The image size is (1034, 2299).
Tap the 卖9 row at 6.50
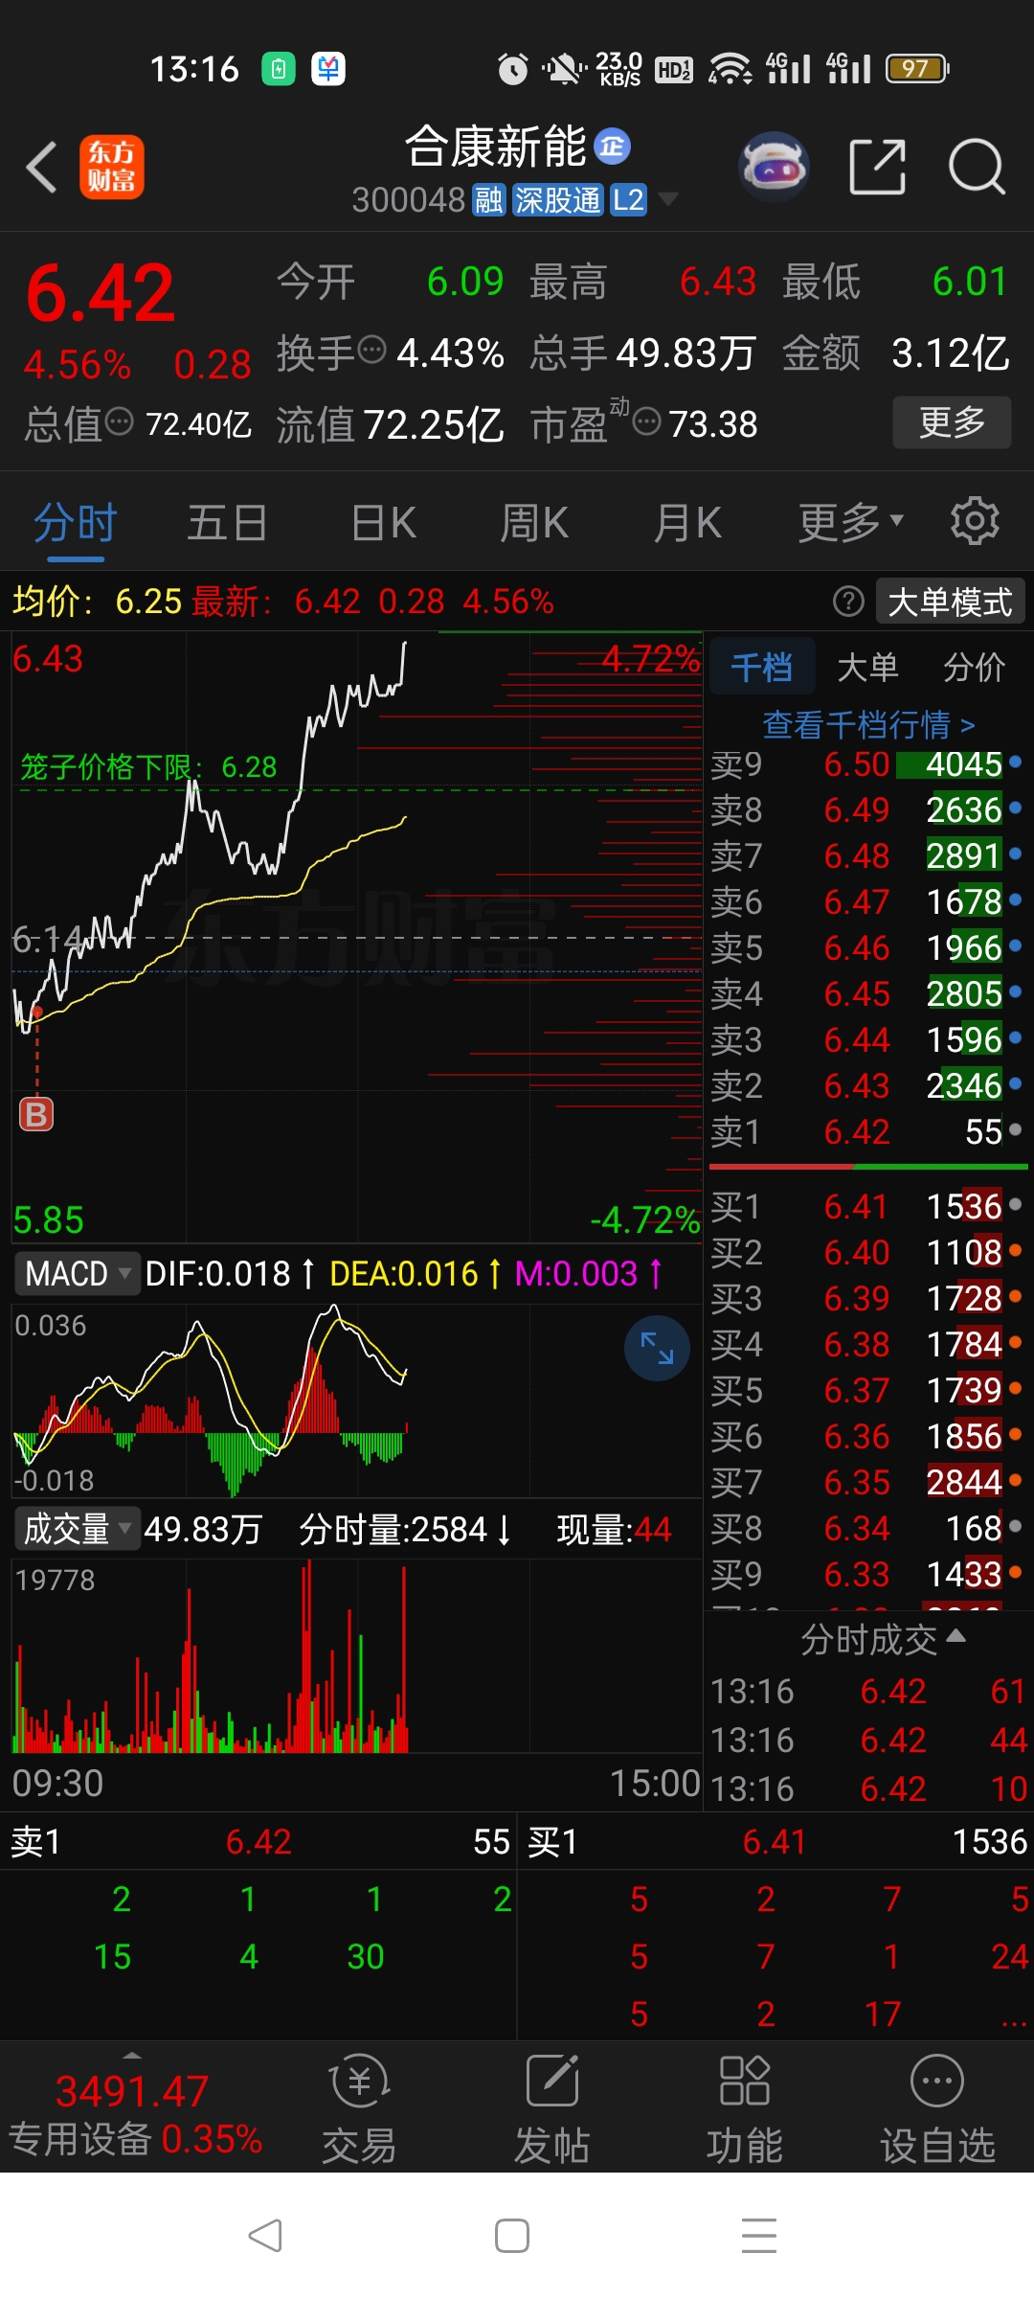[867, 764]
